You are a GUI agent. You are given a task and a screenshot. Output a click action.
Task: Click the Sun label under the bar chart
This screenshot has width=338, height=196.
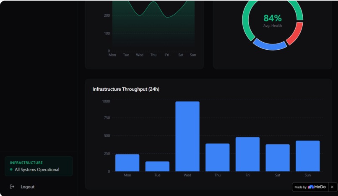click(x=308, y=175)
